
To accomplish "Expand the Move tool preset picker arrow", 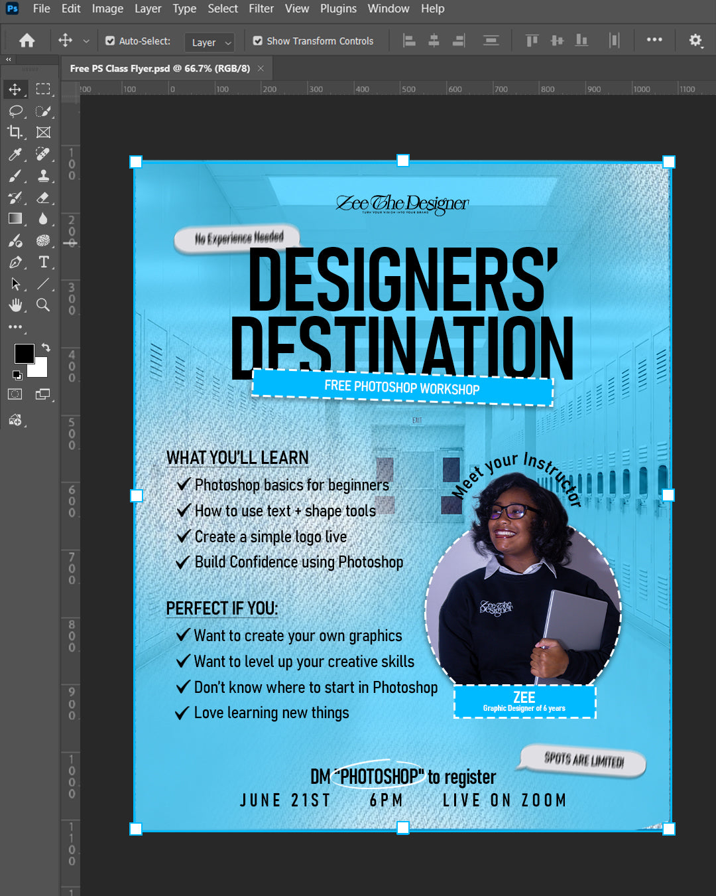I will coord(86,41).
